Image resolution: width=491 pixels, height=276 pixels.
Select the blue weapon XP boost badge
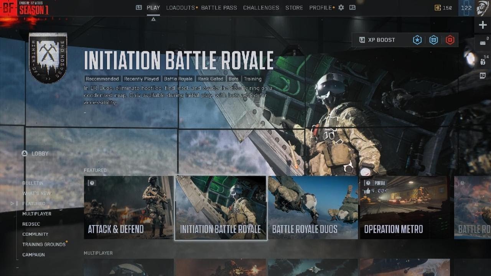(433, 40)
